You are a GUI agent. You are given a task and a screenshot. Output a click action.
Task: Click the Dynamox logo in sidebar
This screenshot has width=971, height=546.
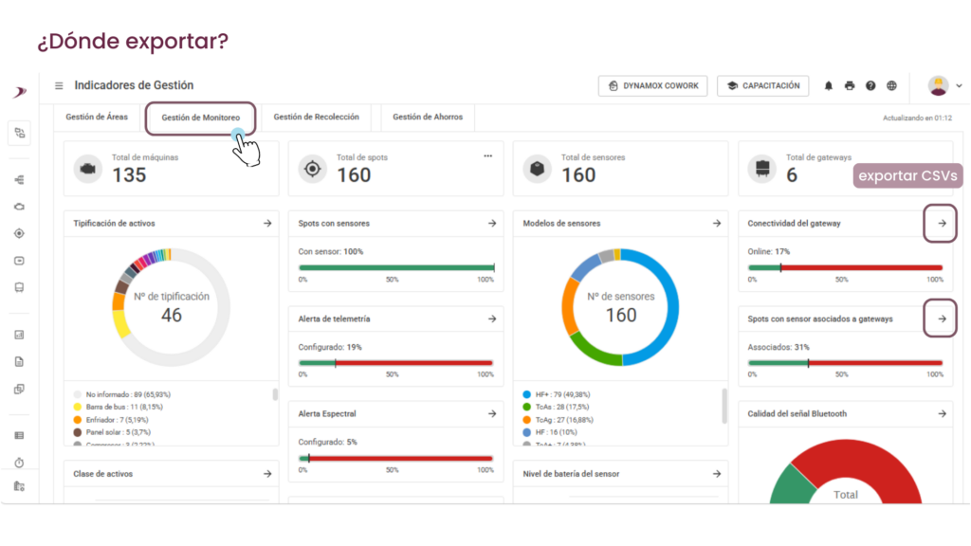pyautogui.click(x=20, y=92)
